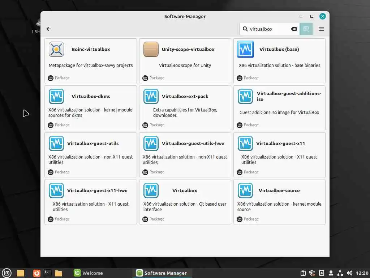The image size is (370, 278).
Task: Switch to the Welcome window
Action: [x=89, y=273]
